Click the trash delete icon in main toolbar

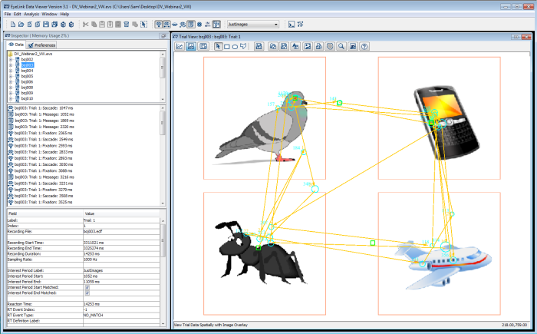(x=127, y=25)
